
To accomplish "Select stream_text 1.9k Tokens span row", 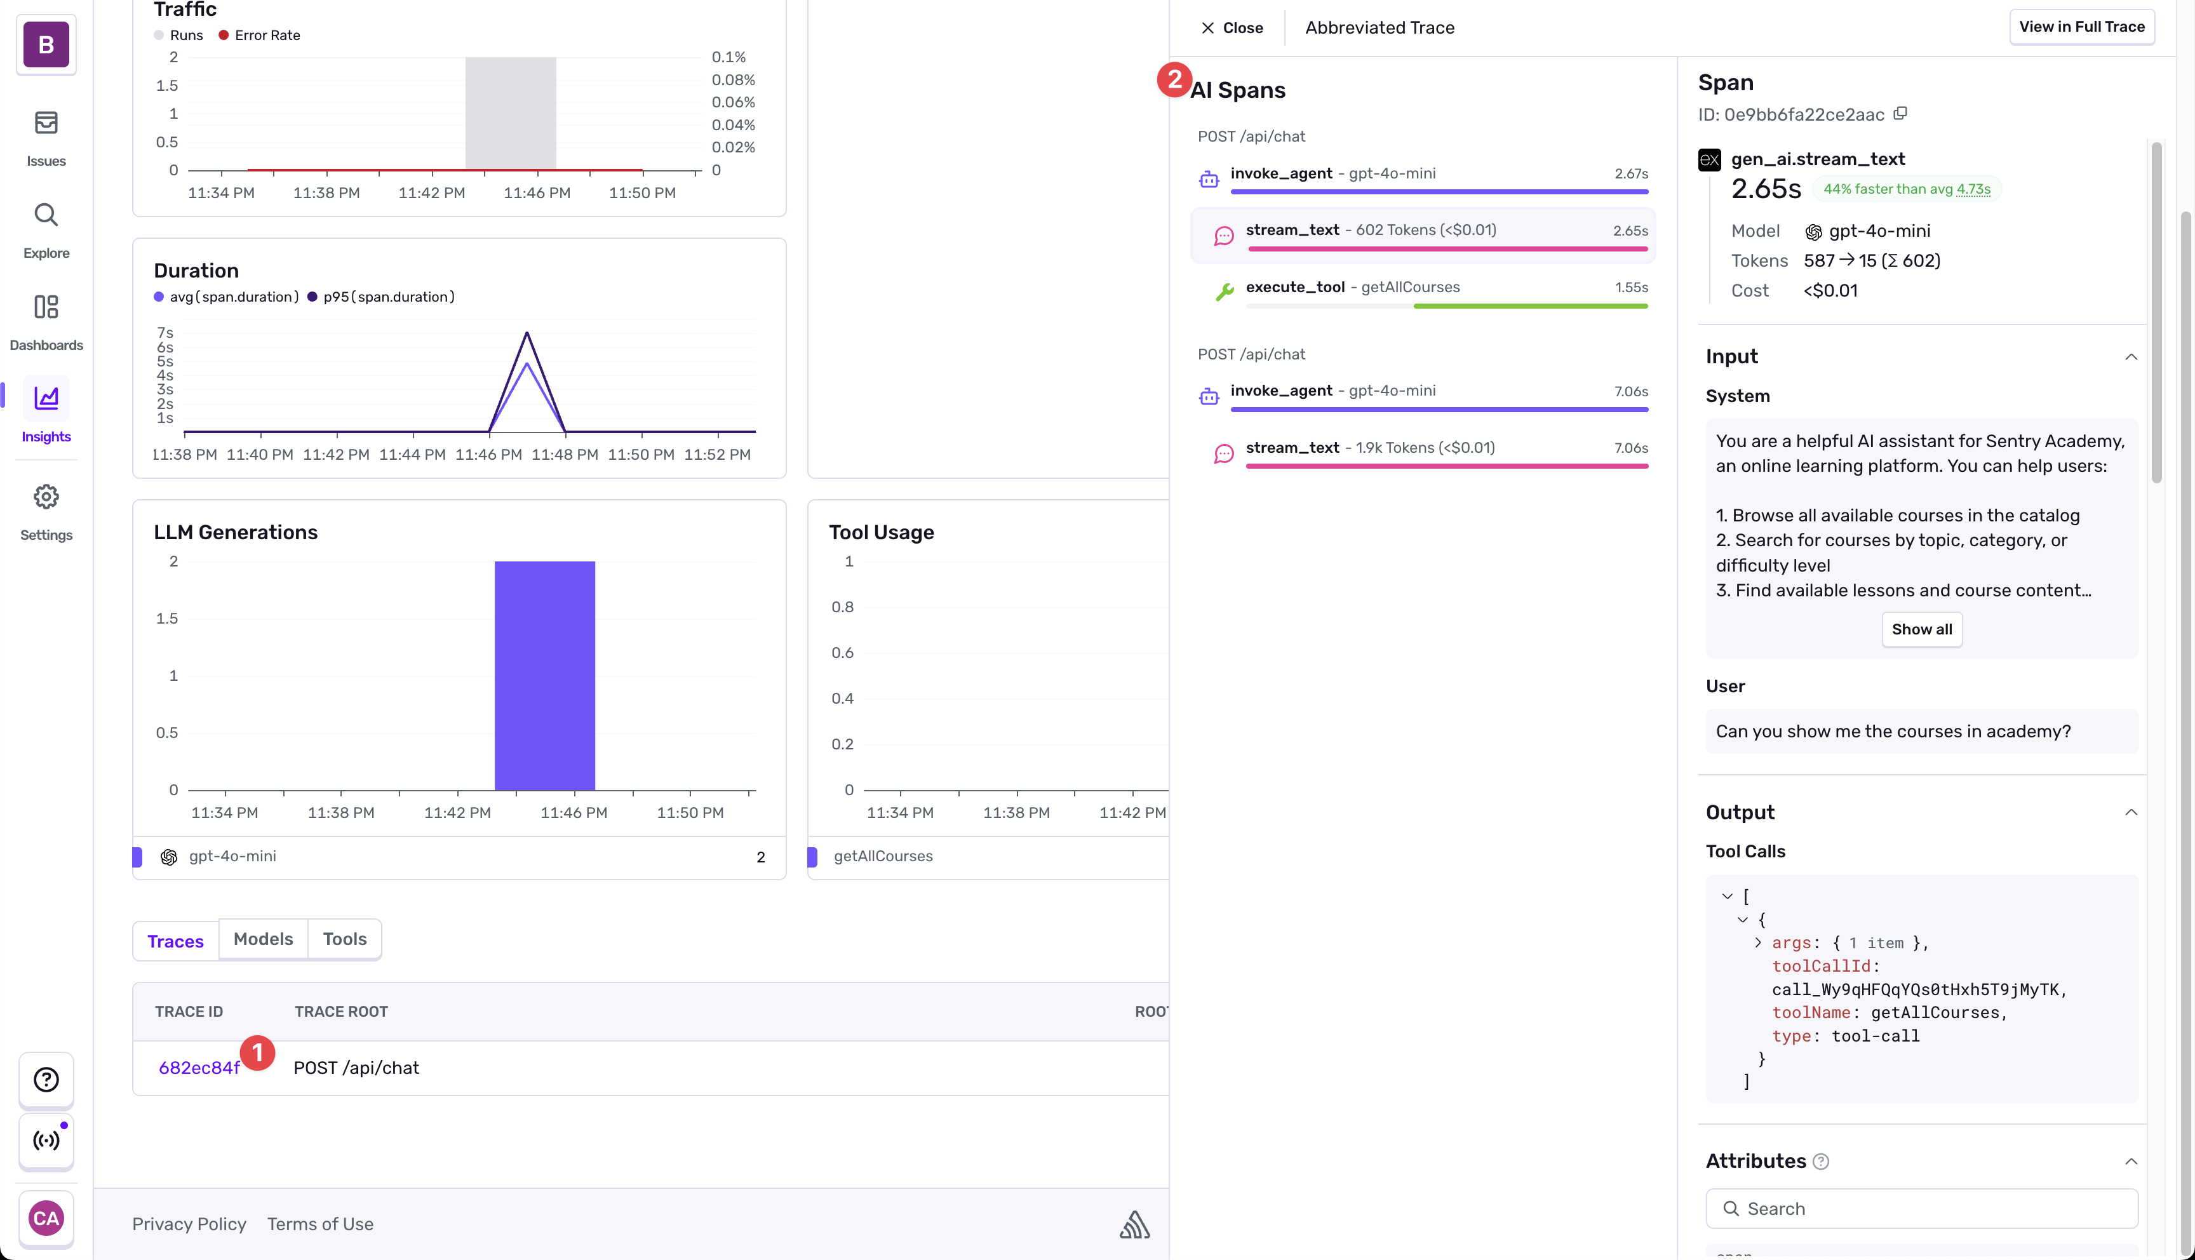I will (x=1423, y=453).
